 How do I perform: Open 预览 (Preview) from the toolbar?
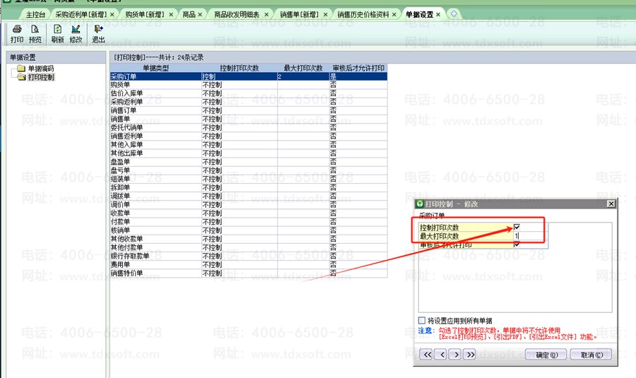click(35, 33)
